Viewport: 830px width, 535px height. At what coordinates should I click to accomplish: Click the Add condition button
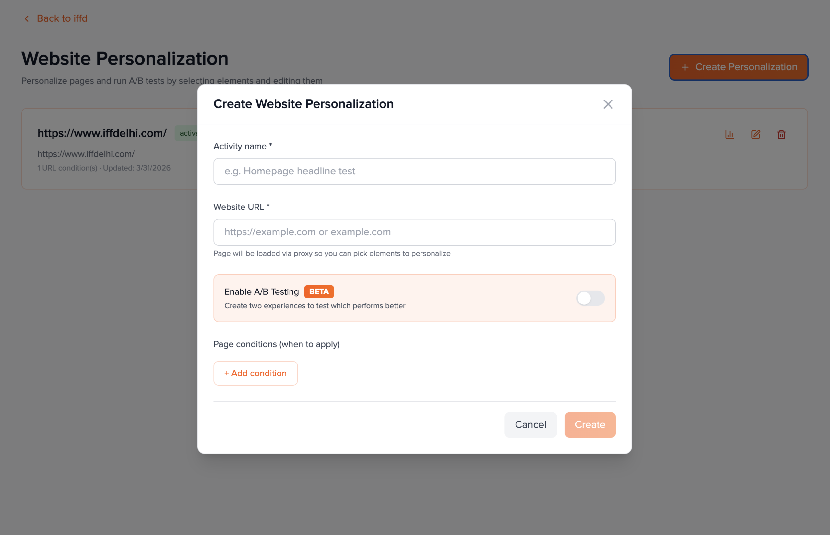(x=255, y=374)
